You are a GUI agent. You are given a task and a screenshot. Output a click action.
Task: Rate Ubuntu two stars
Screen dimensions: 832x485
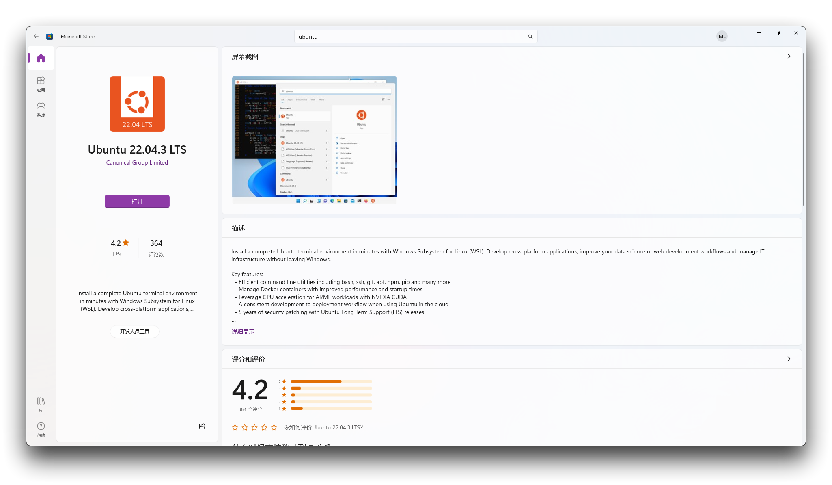tap(245, 427)
